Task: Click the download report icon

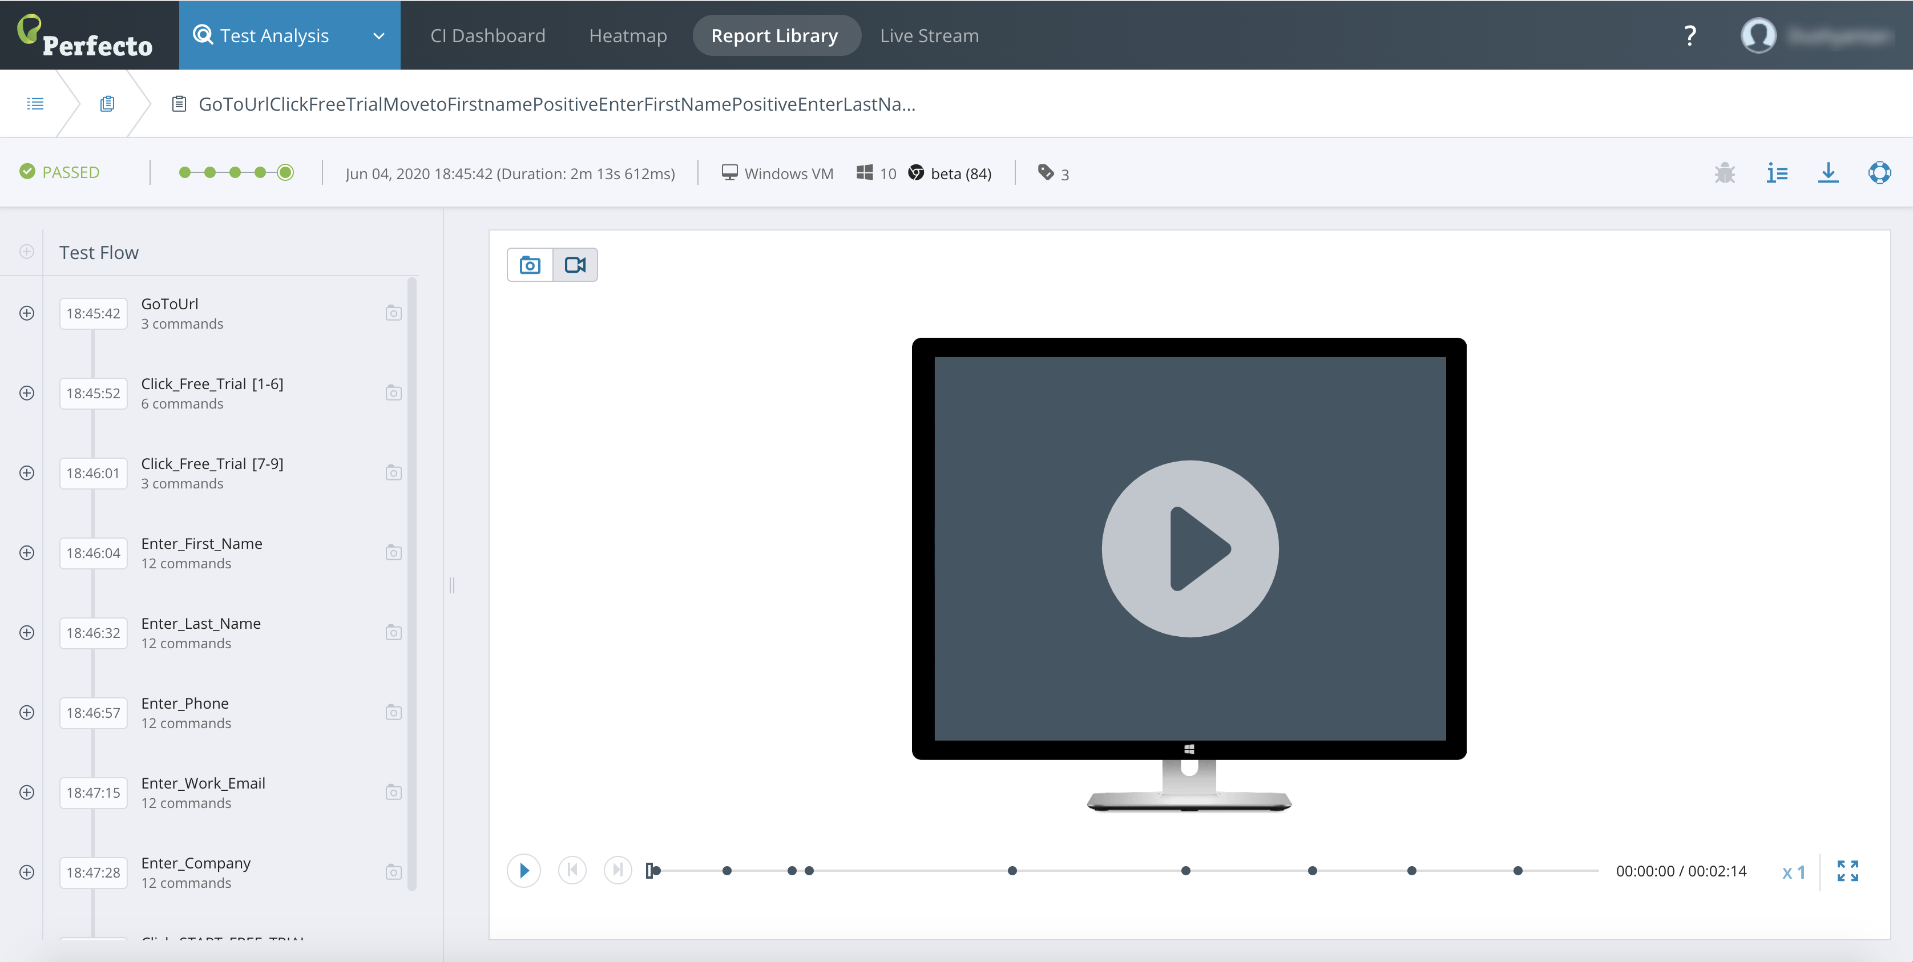Action: point(1827,173)
